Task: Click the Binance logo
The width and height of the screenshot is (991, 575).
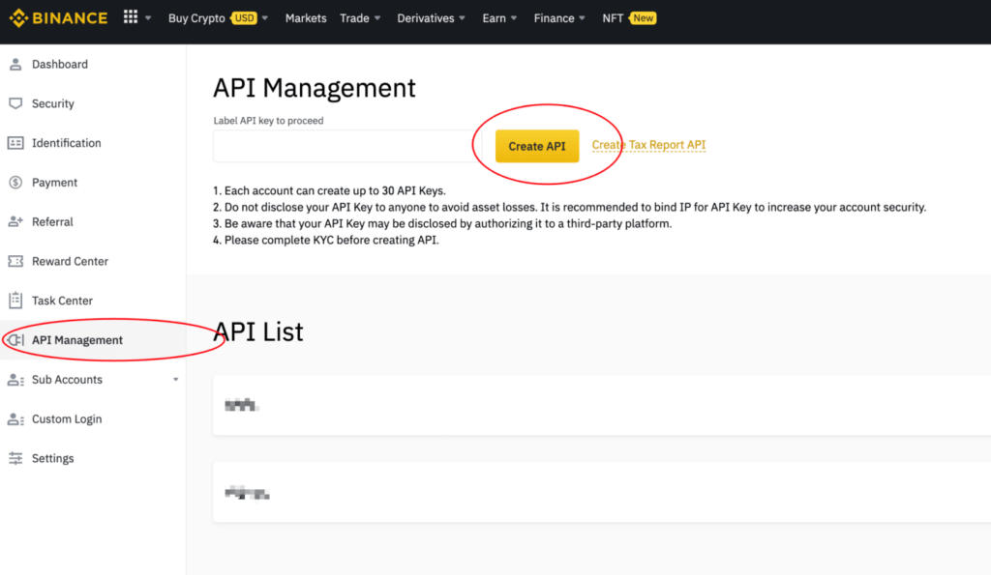Action: 58,17
